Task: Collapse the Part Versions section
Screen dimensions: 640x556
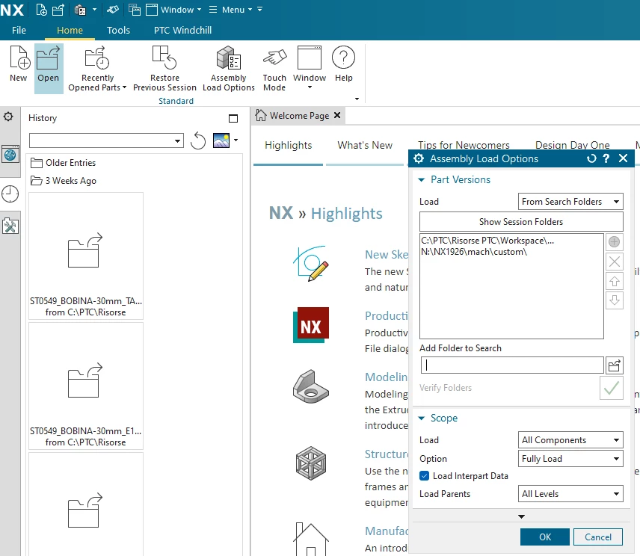Action: click(x=422, y=180)
